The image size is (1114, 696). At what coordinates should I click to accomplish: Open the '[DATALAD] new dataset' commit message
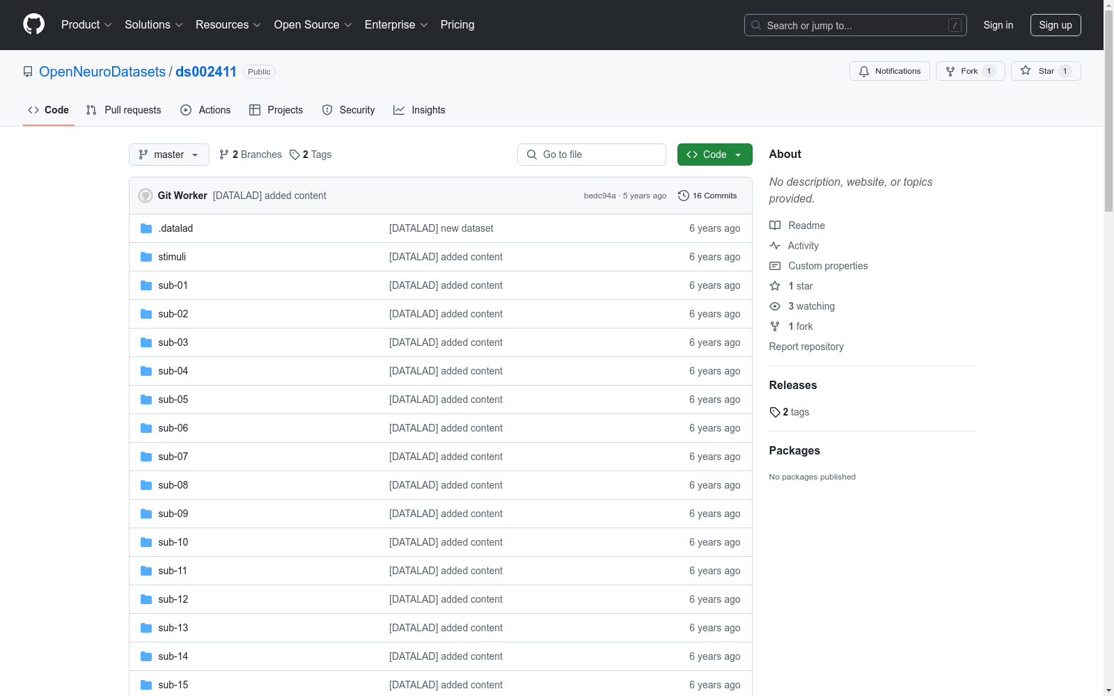tap(441, 228)
